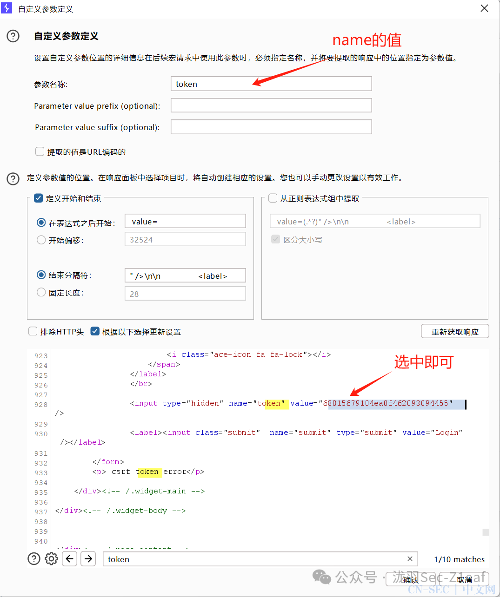Screen dimensions: 500x597
Task: Click the 1/10 matches counter
Action: coord(460,559)
